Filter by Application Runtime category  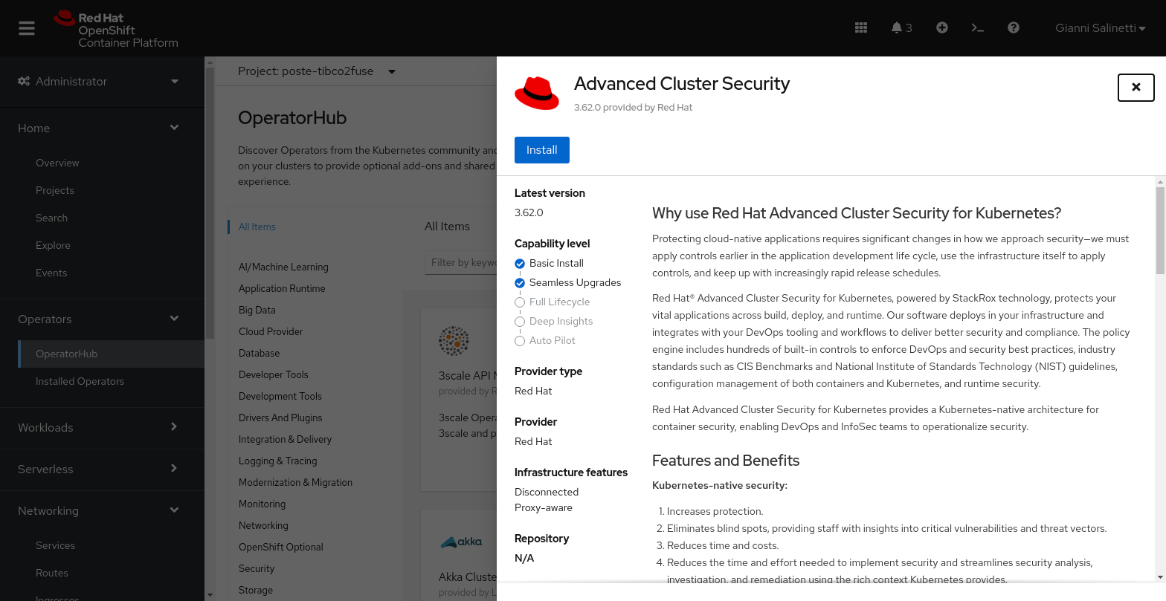282,288
